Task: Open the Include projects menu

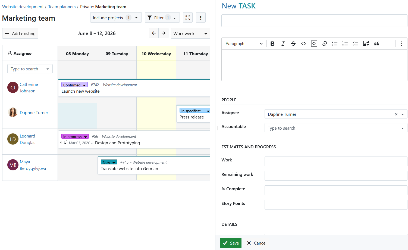Action: coord(116,18)
